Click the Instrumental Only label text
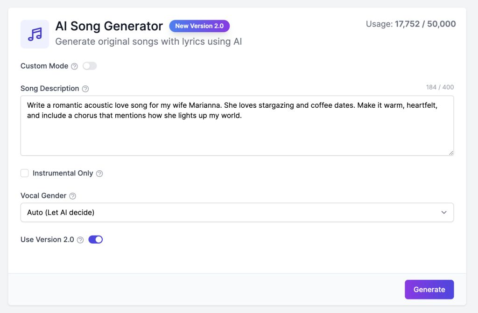 click(x=63, y=174)
